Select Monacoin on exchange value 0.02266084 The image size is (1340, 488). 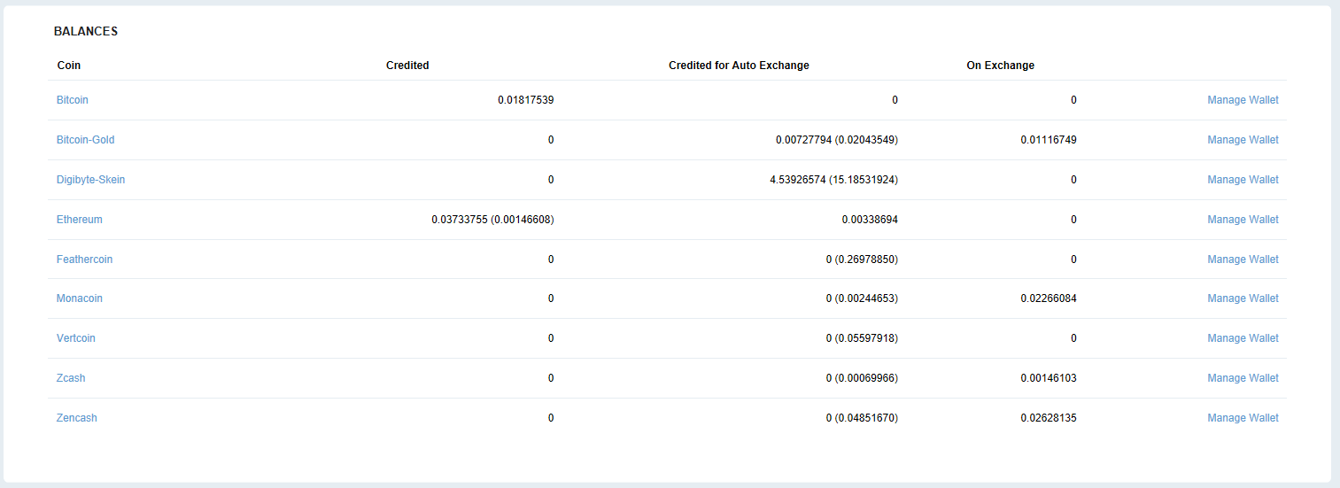coord(1049,298)
